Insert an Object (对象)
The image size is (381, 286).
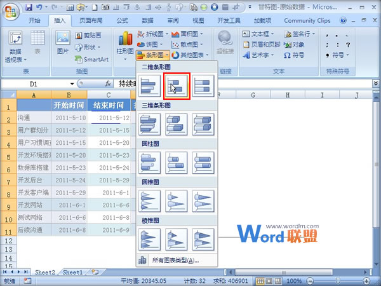[294, 44]
